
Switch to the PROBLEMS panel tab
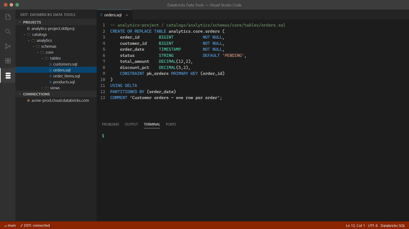tap(110, 124)
